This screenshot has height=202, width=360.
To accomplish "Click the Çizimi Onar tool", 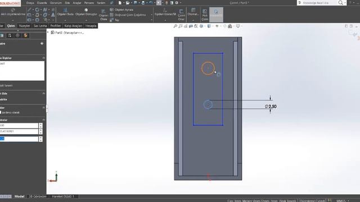I will pos(181,15).
